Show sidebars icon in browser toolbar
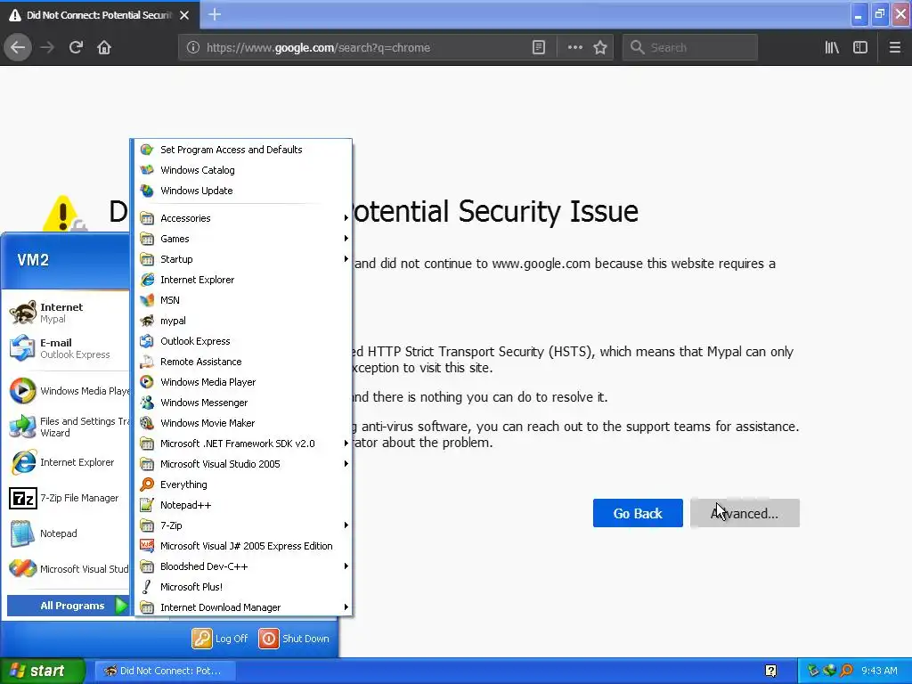The image size is (912, 684). coord(860,48)
